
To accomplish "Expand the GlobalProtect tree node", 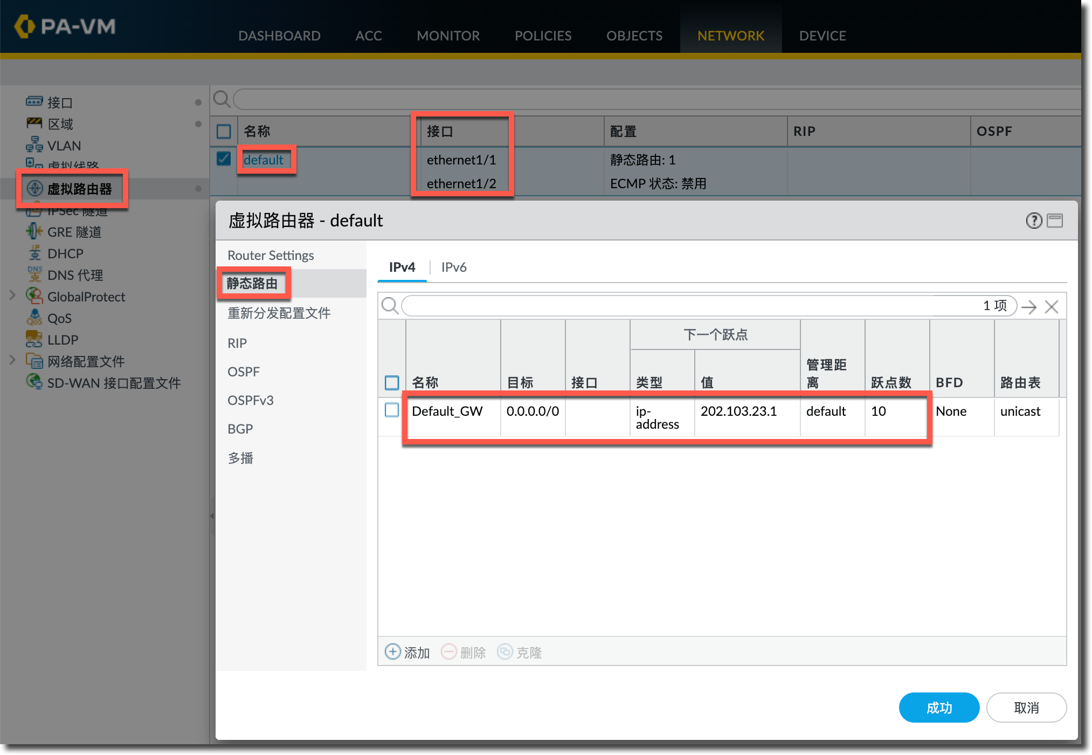I will pos(12,296).
